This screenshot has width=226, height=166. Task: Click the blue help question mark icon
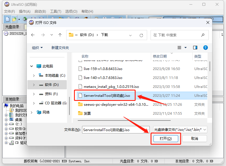(205, 48)
